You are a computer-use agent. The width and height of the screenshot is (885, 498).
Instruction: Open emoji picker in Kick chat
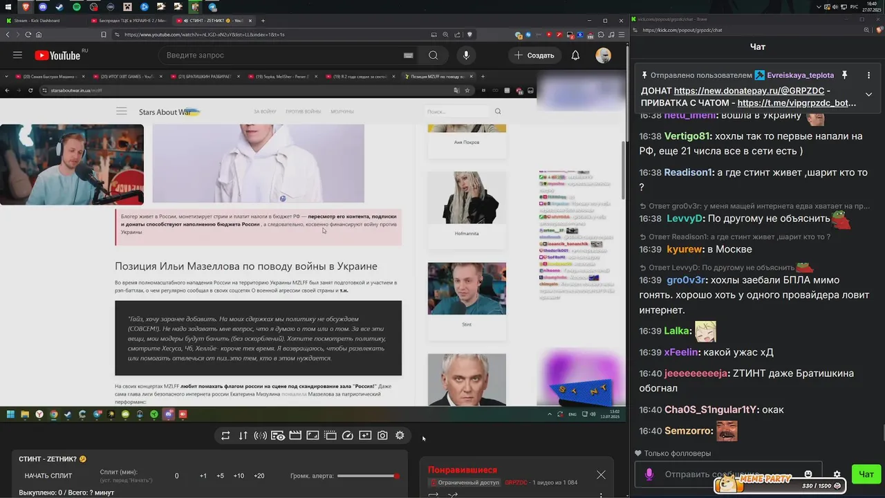pyautogui.click(x=808, y=474)
